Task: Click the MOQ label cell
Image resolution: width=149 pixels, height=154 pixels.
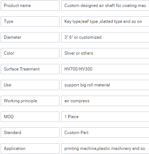Action: coord(30,117)
